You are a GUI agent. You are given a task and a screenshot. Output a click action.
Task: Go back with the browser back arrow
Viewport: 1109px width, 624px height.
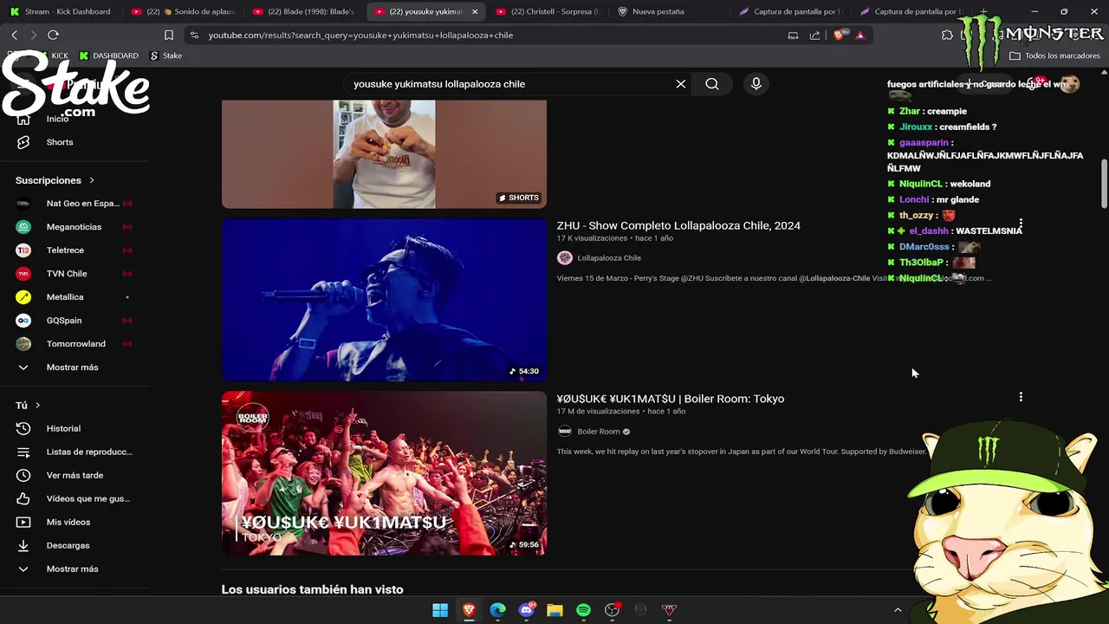click(14, 35)
